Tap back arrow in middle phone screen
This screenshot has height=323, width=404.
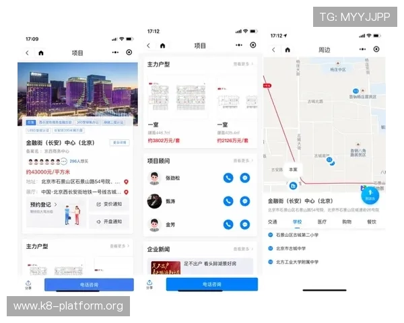[x=148, y=46]
